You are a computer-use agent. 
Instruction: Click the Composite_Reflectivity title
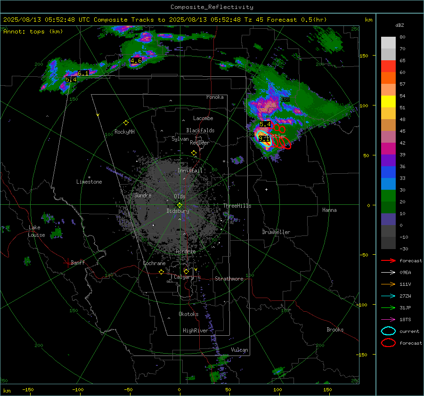212,7
